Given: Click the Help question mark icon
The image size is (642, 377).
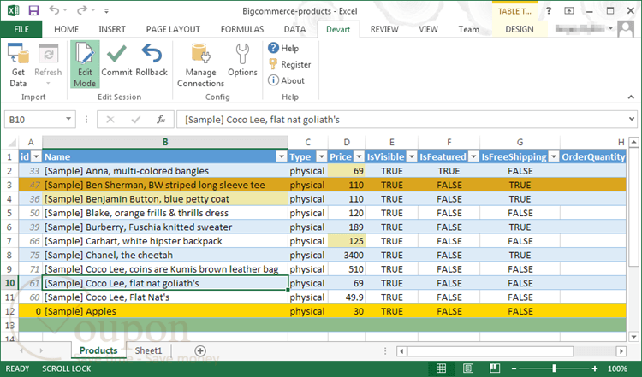Looking at the screenshot, I should [273, 48].
